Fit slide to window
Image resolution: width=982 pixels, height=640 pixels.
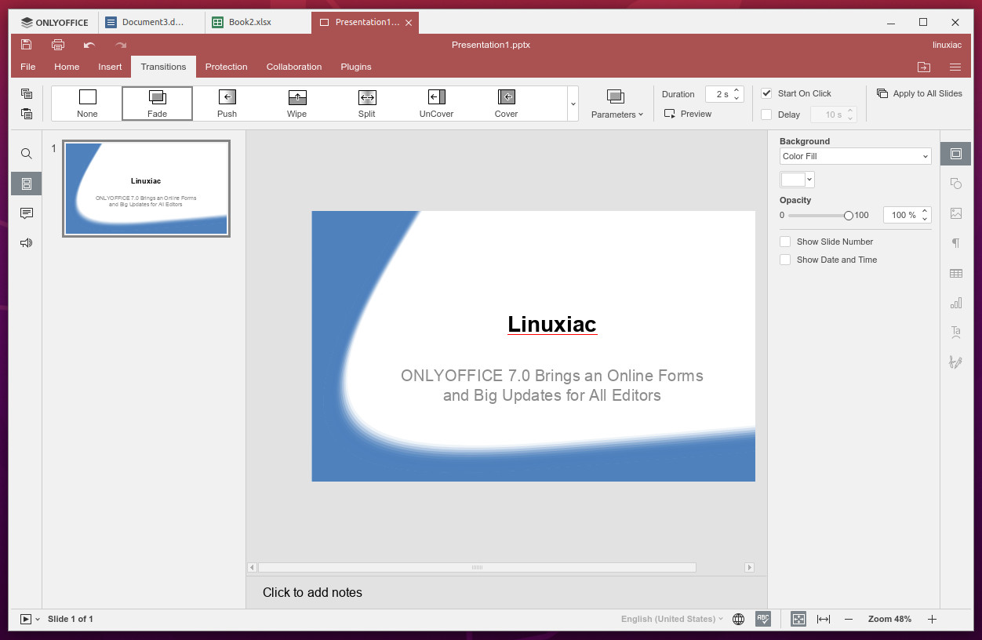[x=798, y=619]
